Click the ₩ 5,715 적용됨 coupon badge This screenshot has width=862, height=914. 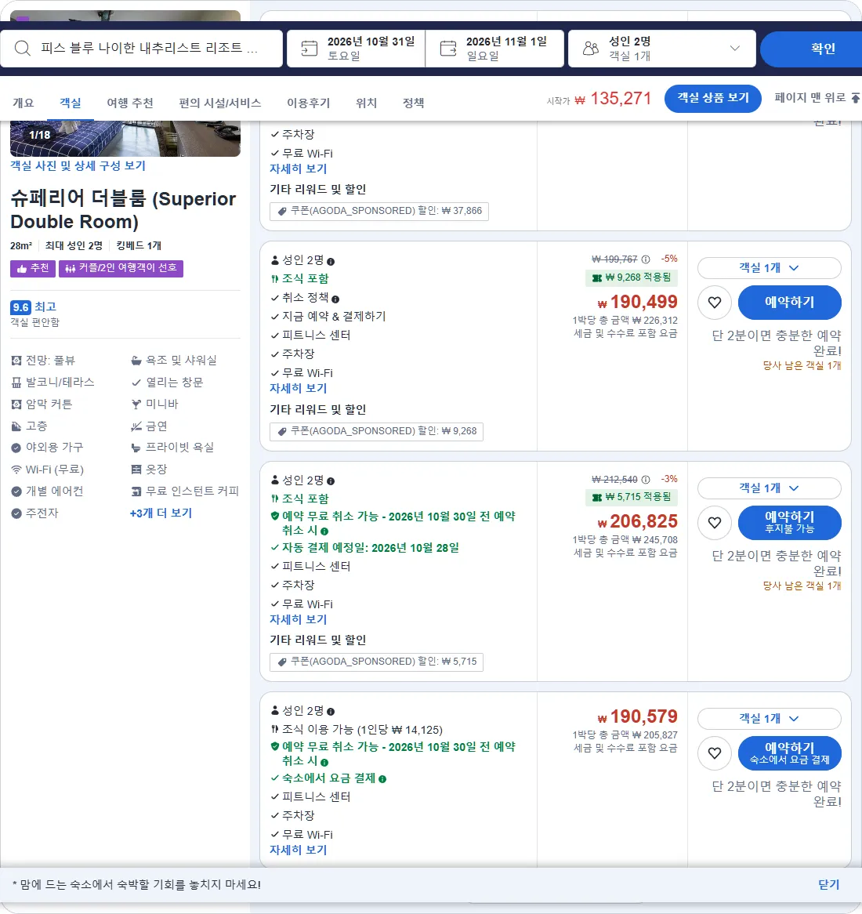coord(632,497)
